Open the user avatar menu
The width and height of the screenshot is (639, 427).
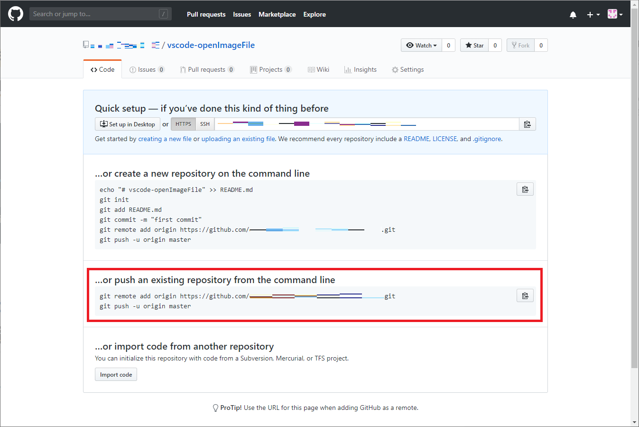(615, 14)
